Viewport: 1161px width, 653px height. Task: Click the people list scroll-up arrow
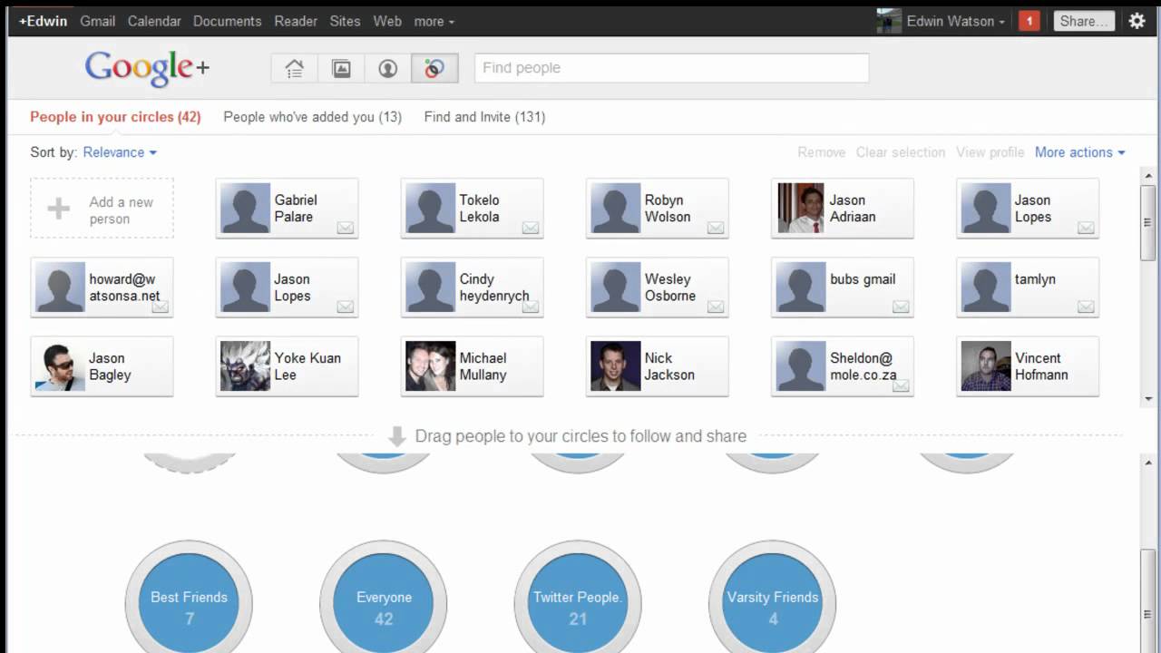point(1148,175)
